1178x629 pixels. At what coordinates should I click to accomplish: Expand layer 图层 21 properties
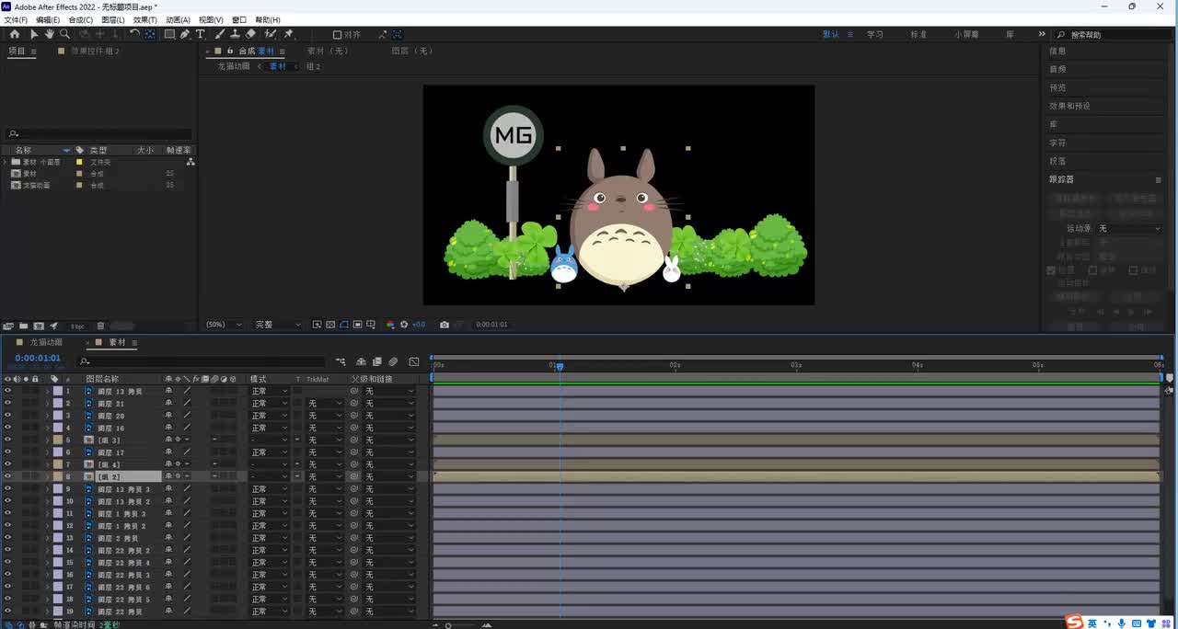pyautogui.click(x=47, y=404)
